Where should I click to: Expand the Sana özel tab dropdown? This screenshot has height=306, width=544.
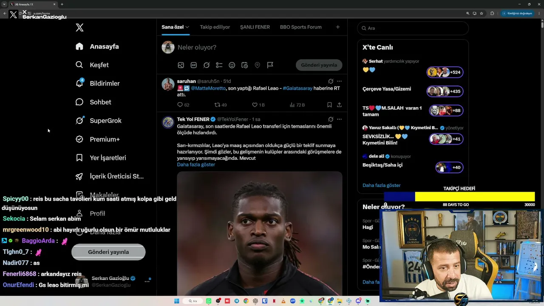(187, 27)
